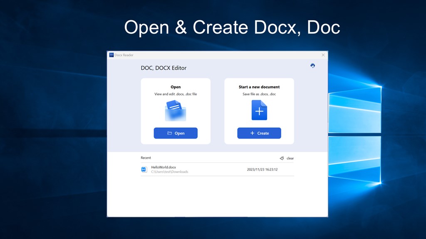Click the 'Docx Reader' title bar text
This screenshot has height=239, width=426.
click(124, 55)
